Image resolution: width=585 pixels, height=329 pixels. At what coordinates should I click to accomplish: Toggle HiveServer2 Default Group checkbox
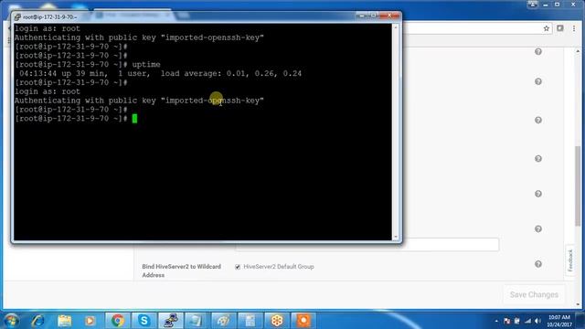[x=238, y=267]
